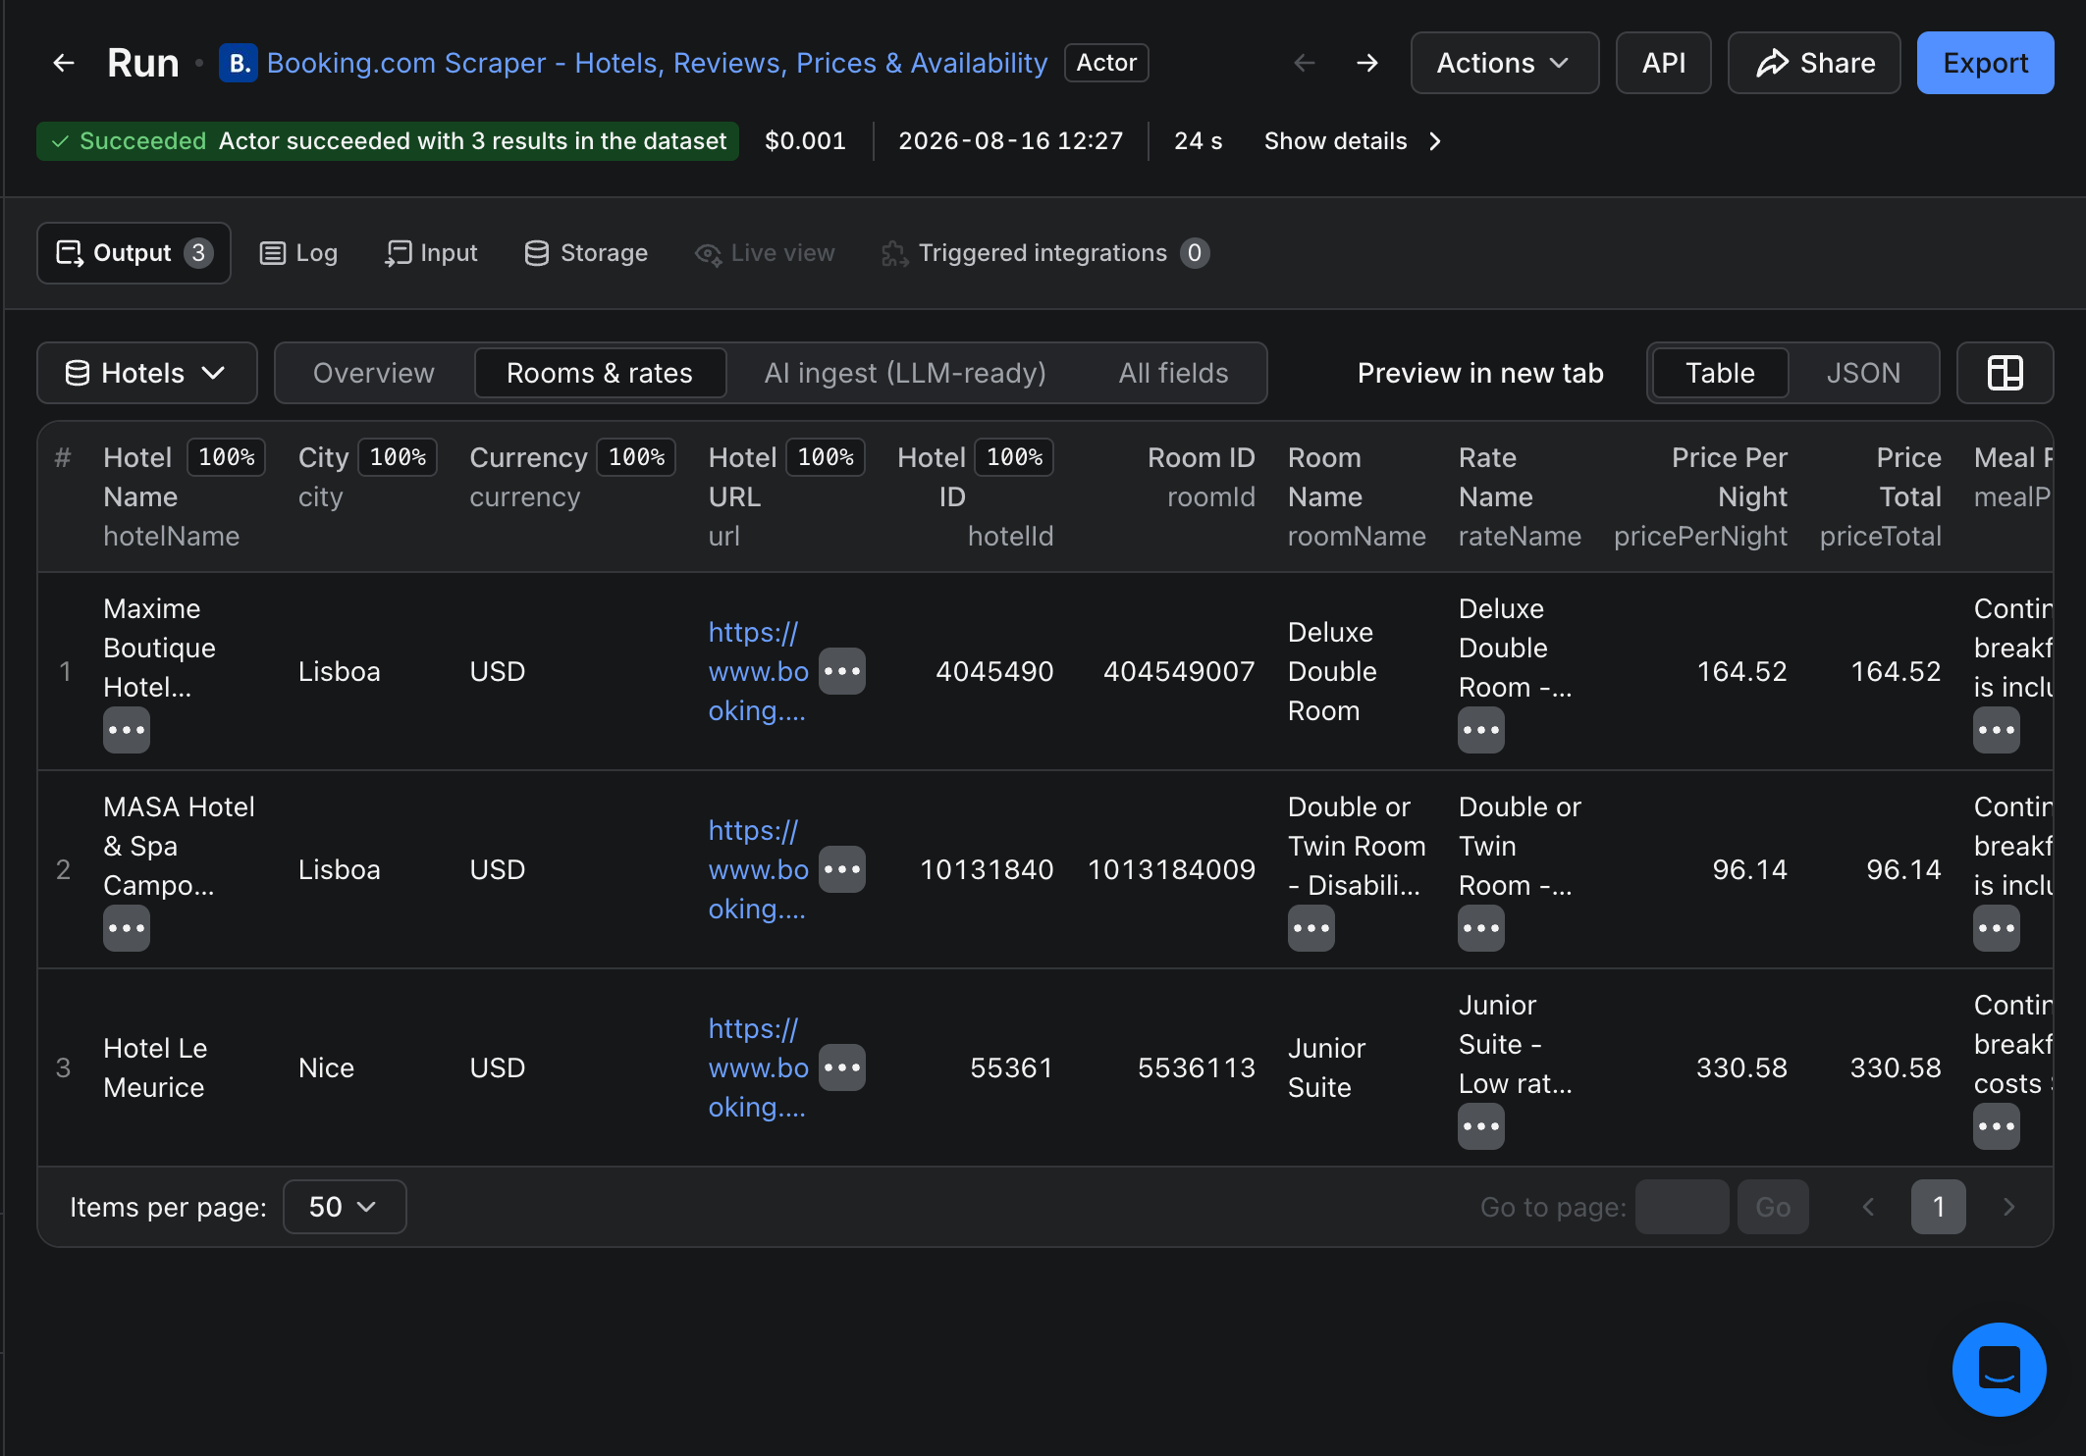Viewport: 2086px width, 1456px height.
Task: Go to the previous run arrow
Action: pos(1305,63)
